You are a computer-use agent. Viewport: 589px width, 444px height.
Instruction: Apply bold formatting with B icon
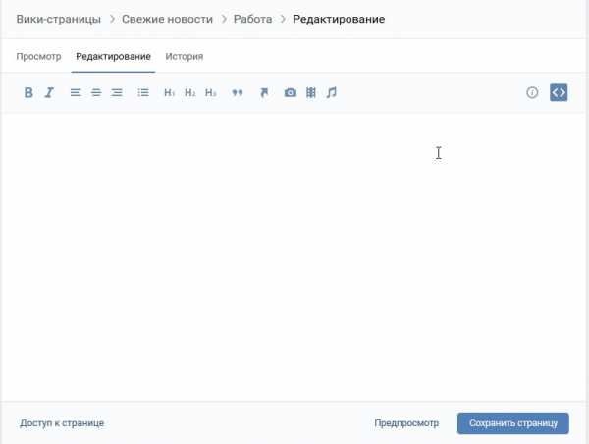point(28,93)
